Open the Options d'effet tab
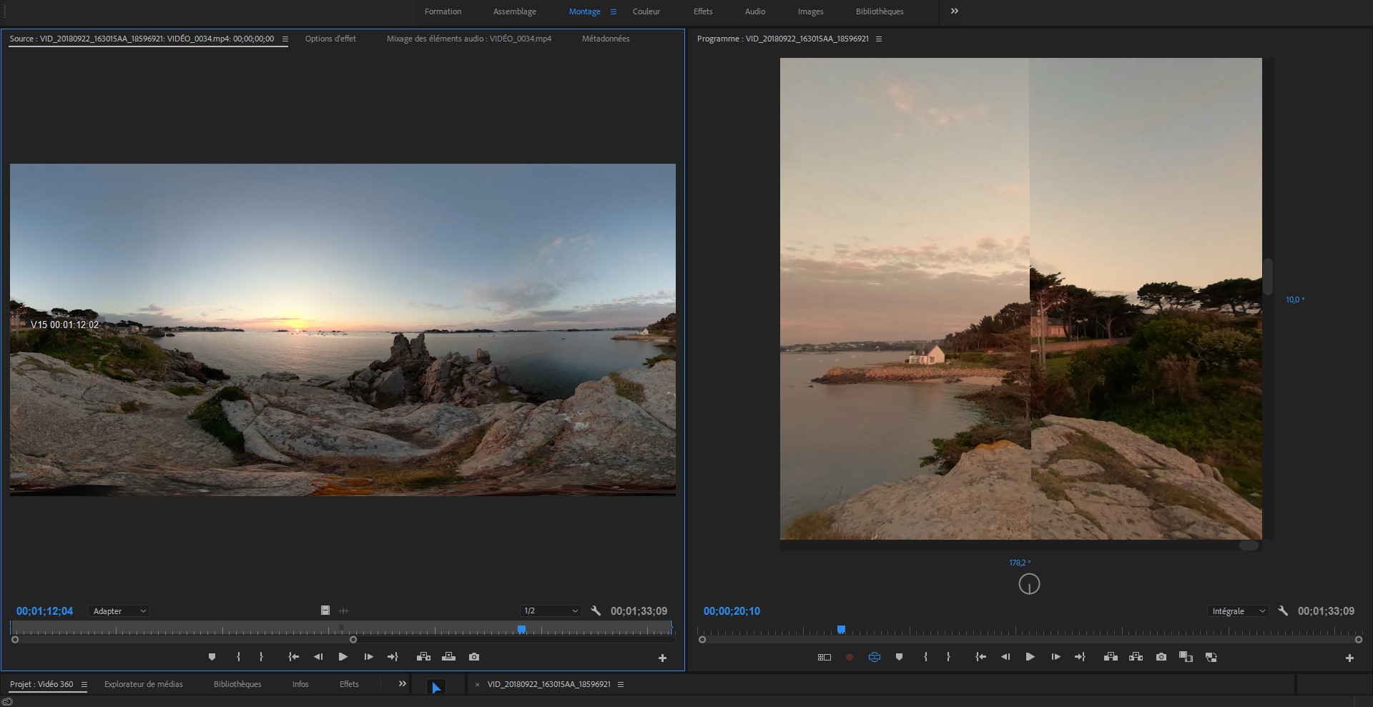 coord(330,39)
